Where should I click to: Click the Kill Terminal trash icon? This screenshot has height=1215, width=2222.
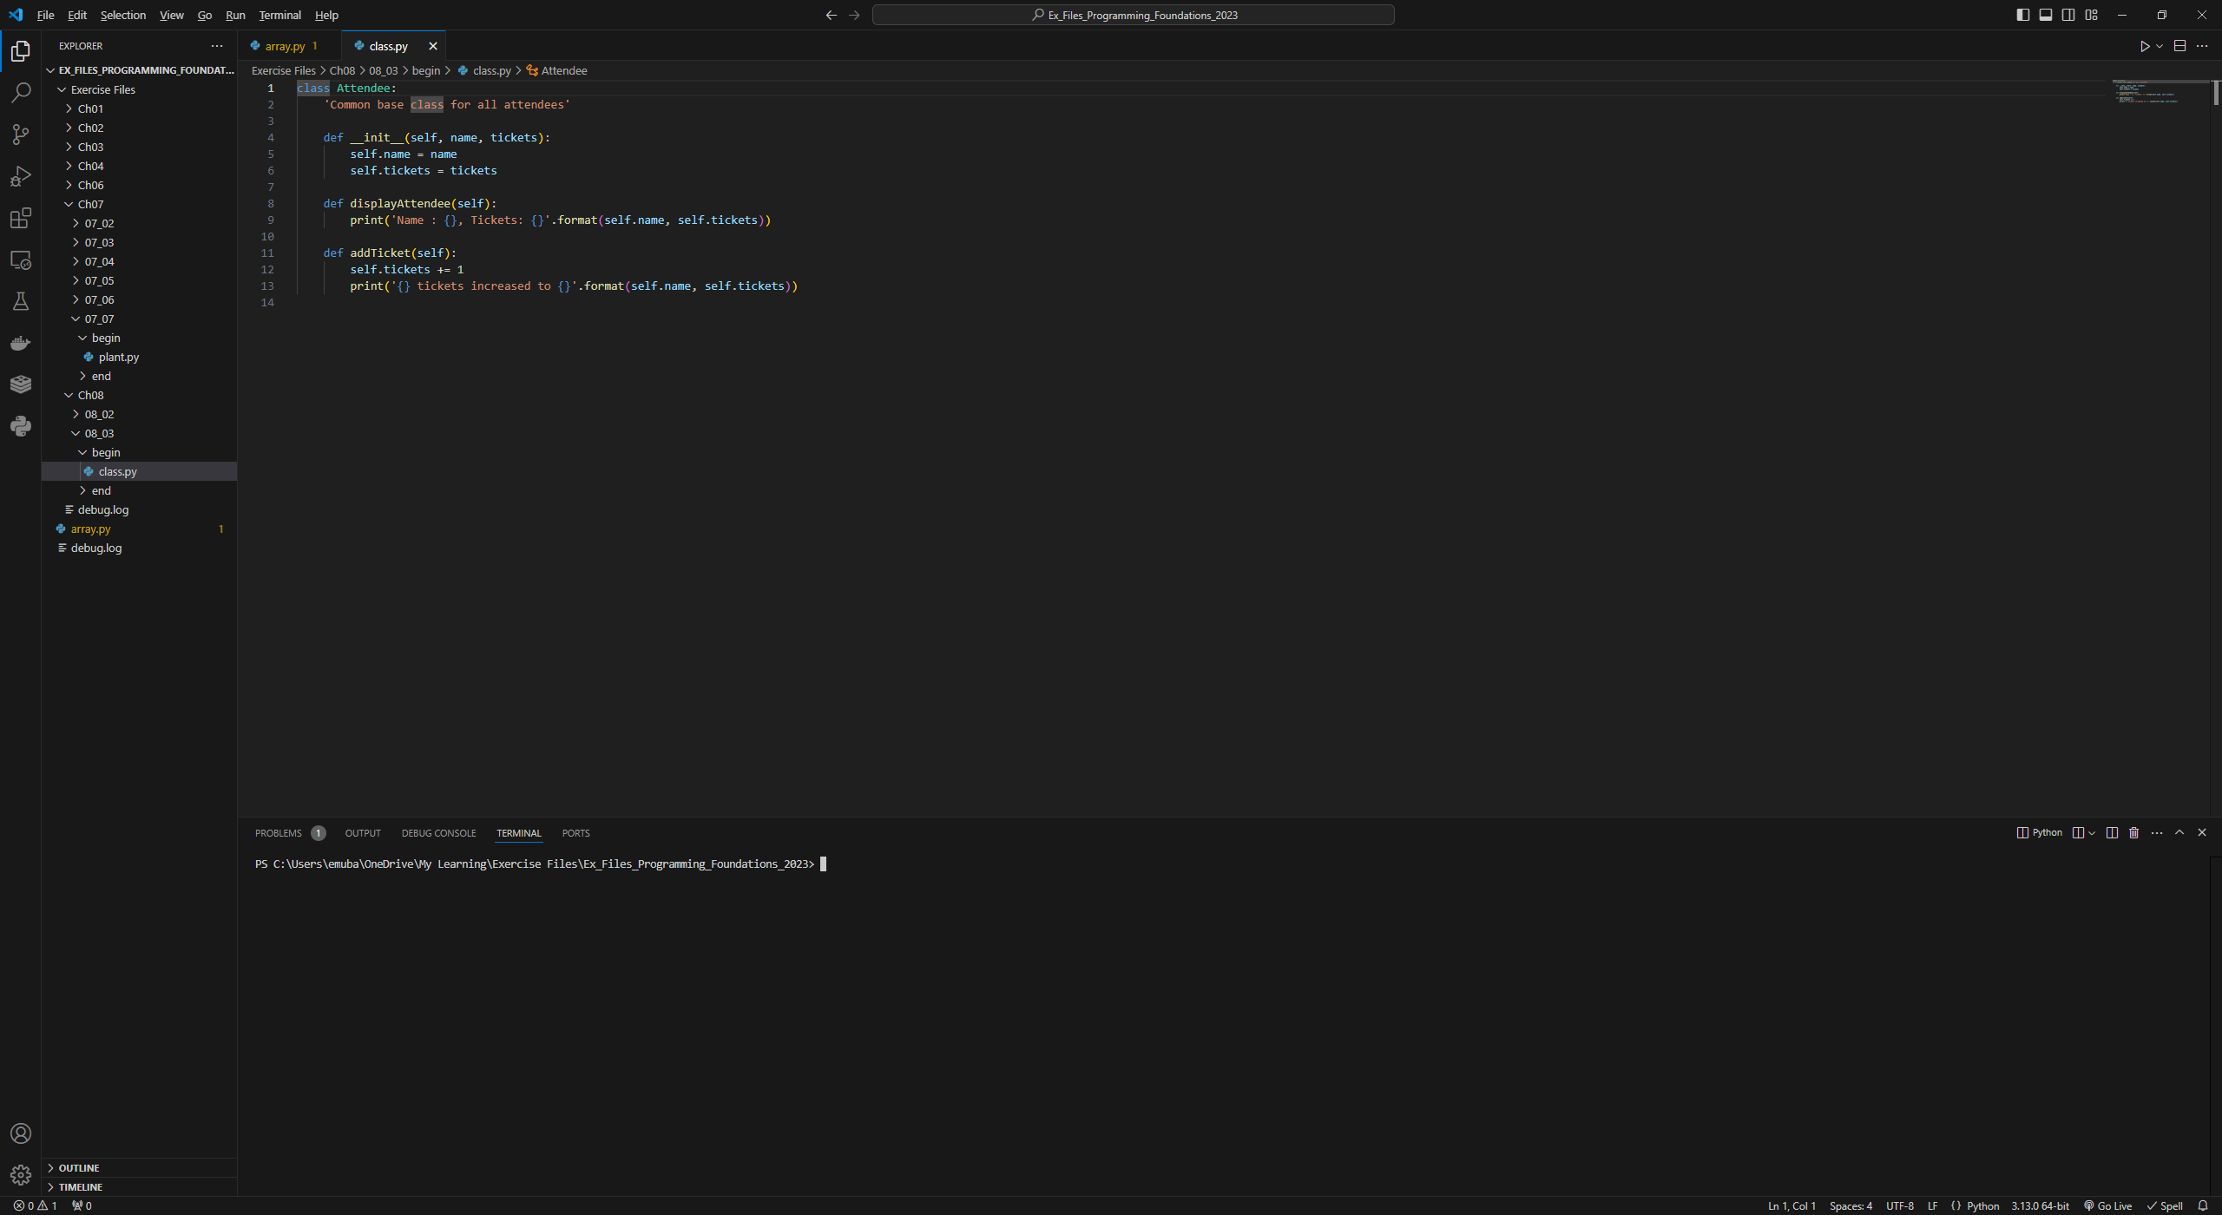coord(2134,833)
